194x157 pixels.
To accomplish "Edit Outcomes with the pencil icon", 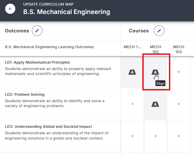I will pos(37,31).
